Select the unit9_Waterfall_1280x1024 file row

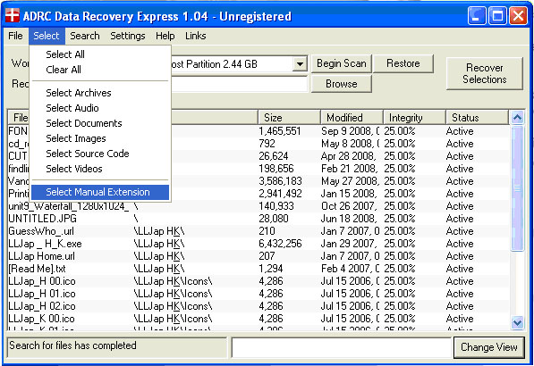click(x=259, y=206)
